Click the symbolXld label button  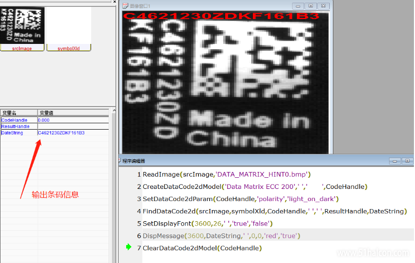click(68, 48)
